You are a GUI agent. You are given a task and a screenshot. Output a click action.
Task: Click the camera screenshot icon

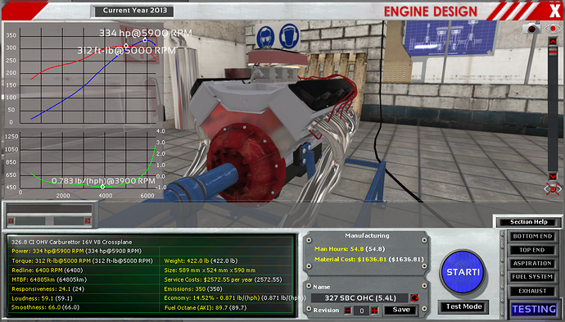click(x=531, y=28)
